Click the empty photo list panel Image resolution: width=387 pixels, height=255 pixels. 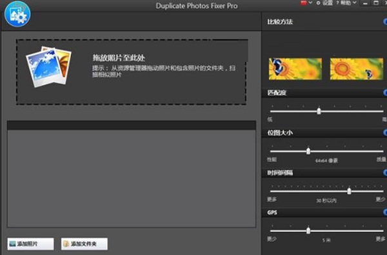pyautogui.click(x=132, y=178)
